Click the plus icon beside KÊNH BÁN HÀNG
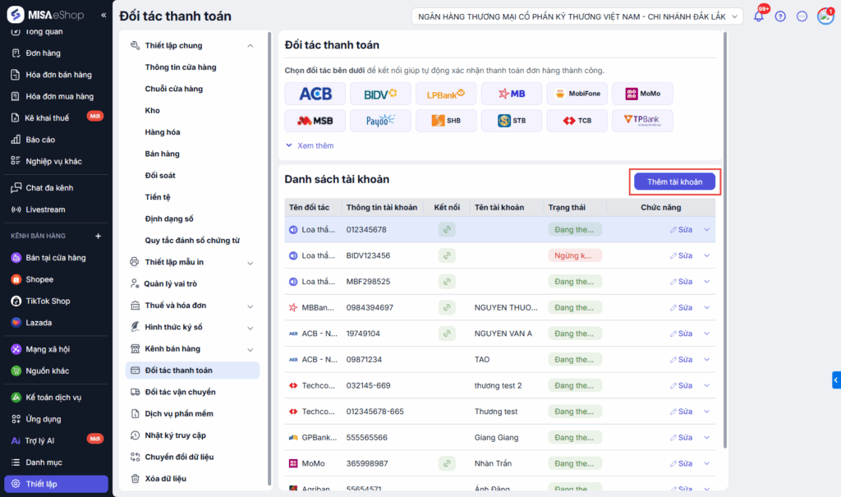Image resolution: width=841 pixels, height=497 pixels. click(98, 237)
